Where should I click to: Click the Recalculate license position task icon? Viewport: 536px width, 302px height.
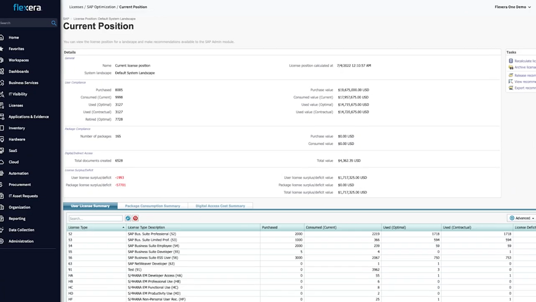pyautogui.click(x=511, y=61)
